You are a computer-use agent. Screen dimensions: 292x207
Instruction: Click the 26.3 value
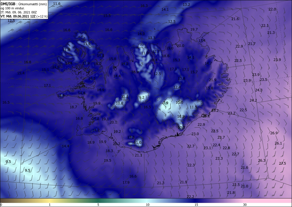pyautogui.click(x=262, y=161)
